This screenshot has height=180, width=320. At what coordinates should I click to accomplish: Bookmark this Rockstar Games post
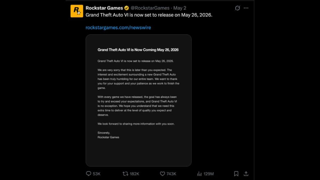(236, 174)
